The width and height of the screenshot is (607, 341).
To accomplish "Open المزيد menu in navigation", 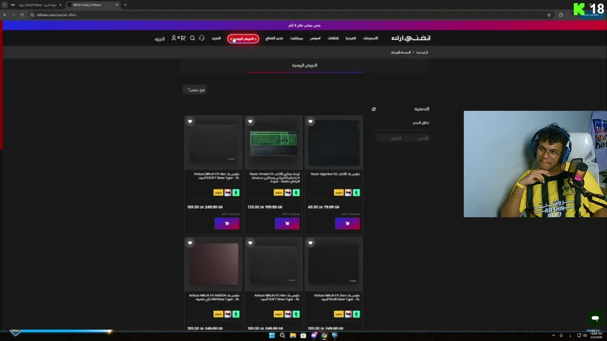I will click(216, 38).
